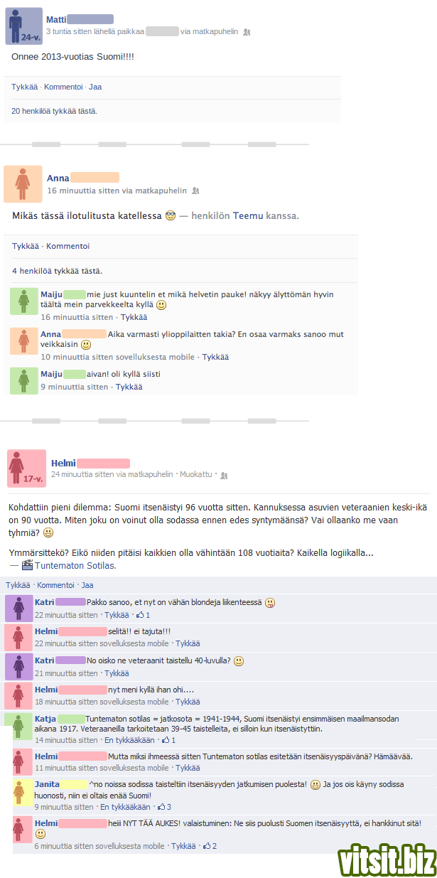Click Tykkää under Matti's post

tap(24, 87)
